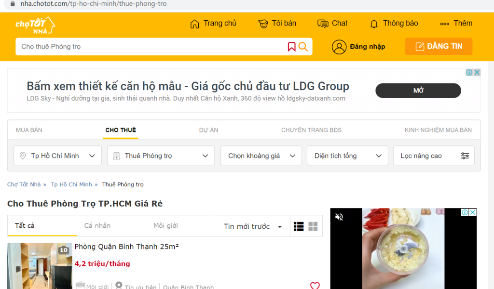Click the Đăng nhập login link
Viewport: 494px width, 289px height.
tap(358, 47)
